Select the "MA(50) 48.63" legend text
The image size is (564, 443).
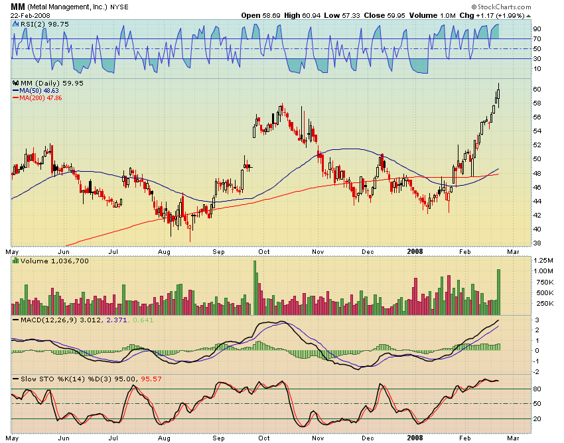(x=39, y=91)
